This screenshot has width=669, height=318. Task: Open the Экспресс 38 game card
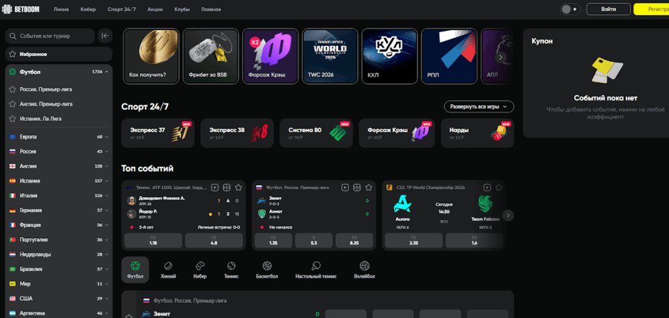237,133
